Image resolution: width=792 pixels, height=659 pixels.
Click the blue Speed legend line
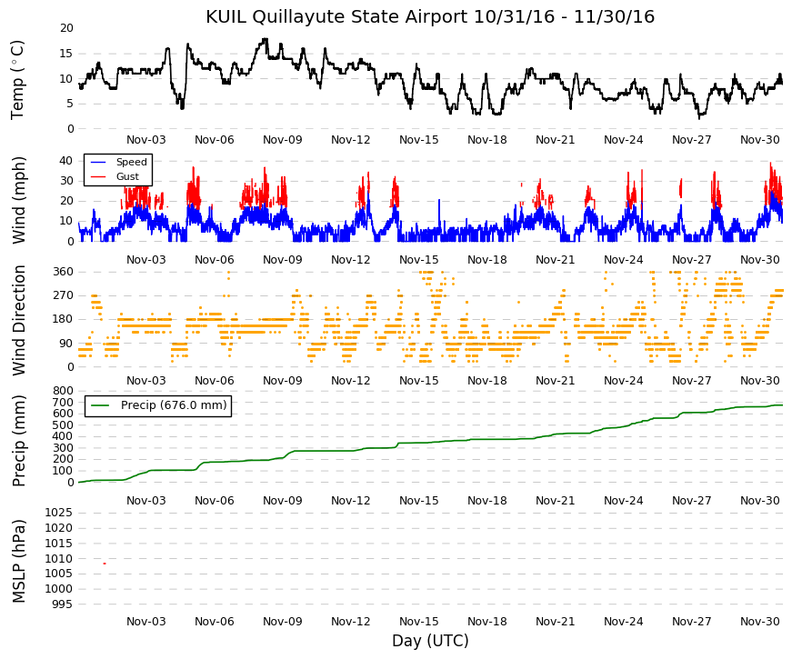tap(98, 162)
